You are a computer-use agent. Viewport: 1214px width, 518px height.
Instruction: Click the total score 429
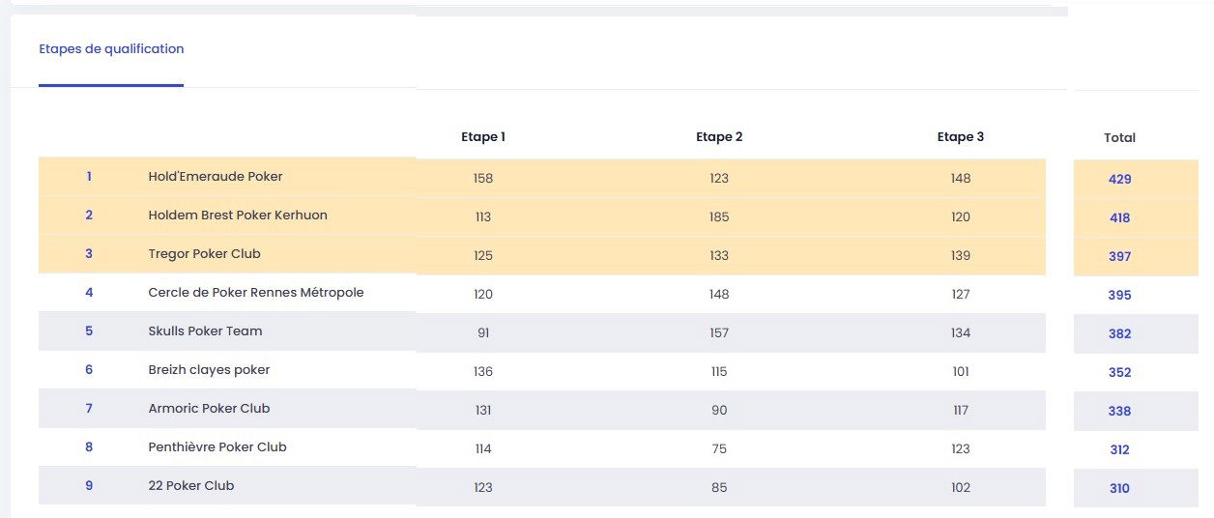tap(1119, 180)
